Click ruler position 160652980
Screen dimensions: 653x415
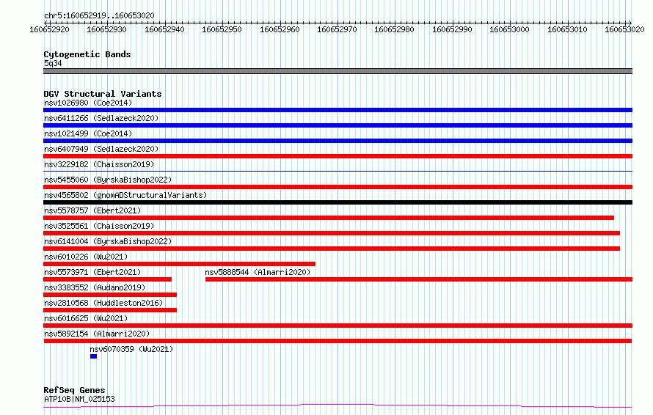pos(395,29)
